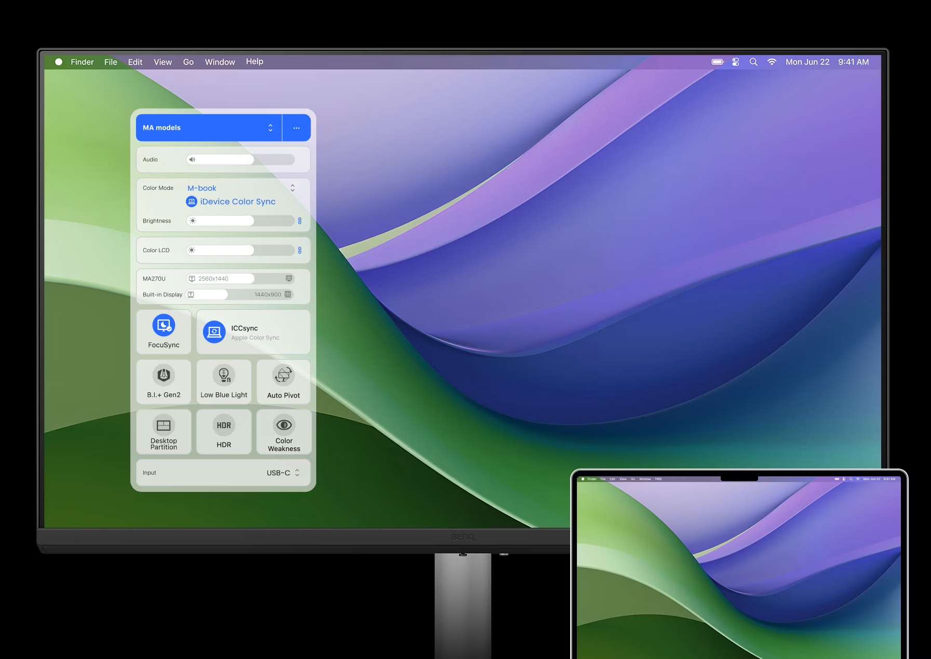Toggle the HDR tile

coord(224,432)
